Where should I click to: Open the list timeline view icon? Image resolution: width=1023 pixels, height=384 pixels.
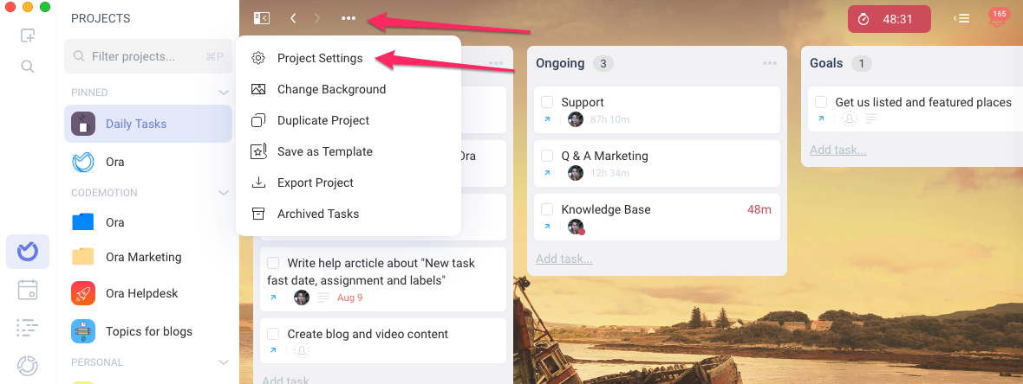28,328
